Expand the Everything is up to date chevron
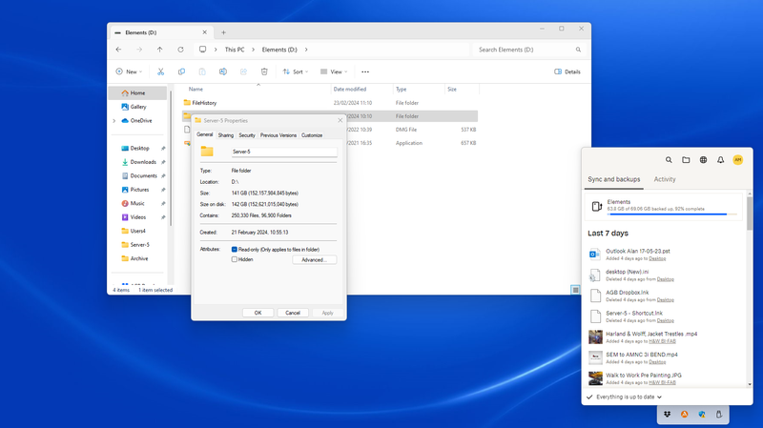Viewport: 763px width, 428px height. click(659, 397)
